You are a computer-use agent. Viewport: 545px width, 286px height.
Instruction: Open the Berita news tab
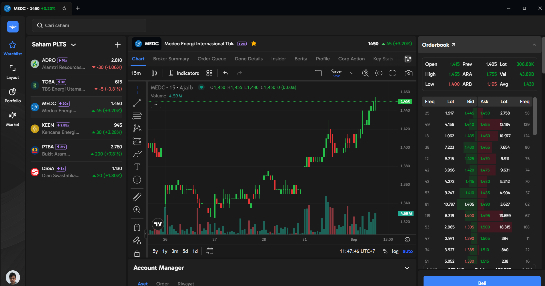[x=301, y=59]
